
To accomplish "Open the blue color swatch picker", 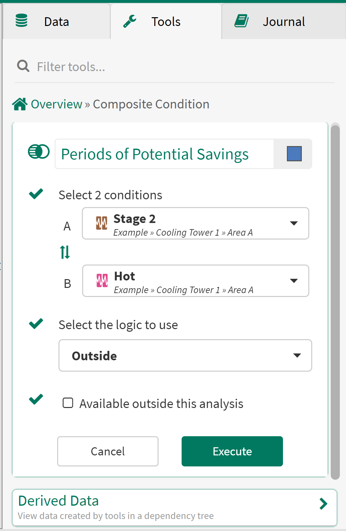I will pos(294,154).
